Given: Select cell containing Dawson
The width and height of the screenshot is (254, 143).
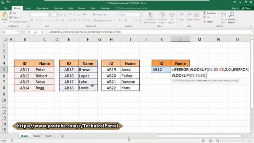Looking at the screenshot, I should coord(130,82).
